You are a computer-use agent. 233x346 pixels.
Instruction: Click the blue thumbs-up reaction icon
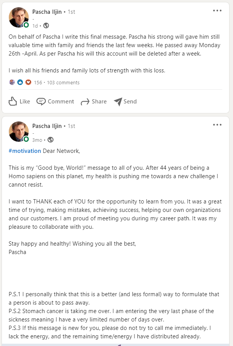(x=20, y=82)
